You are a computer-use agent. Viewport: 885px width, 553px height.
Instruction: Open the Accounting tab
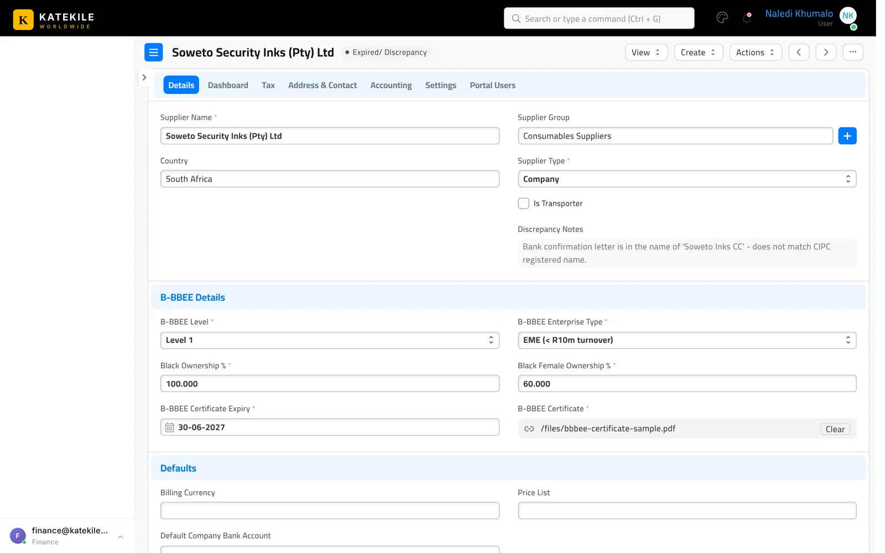[x=391, y=85]
